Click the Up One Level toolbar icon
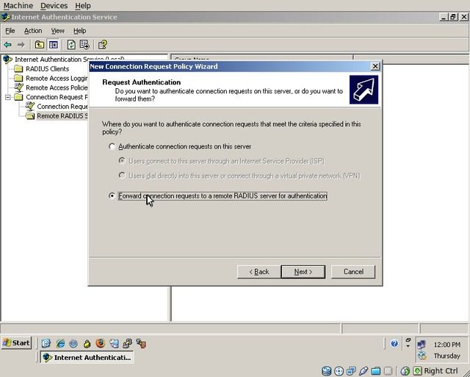 [x=40, y=45]
